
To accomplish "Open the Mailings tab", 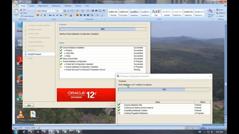I will (x=68, y=6).
